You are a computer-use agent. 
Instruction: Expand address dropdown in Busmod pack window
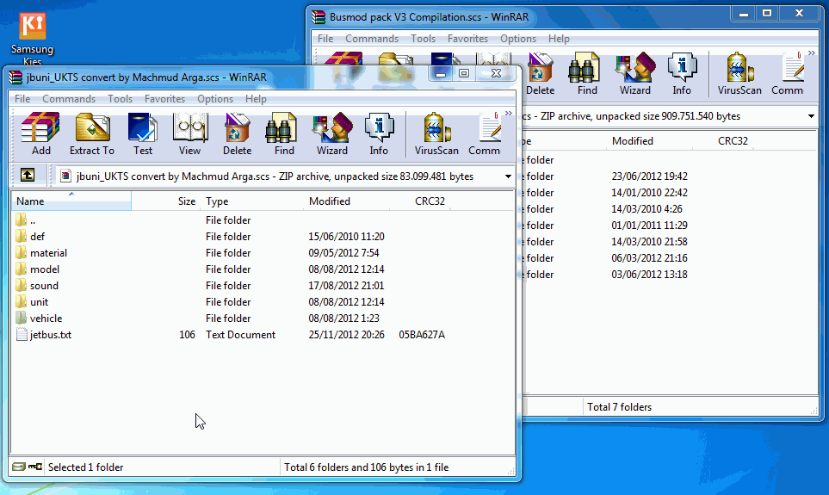[x=811, y=116]
